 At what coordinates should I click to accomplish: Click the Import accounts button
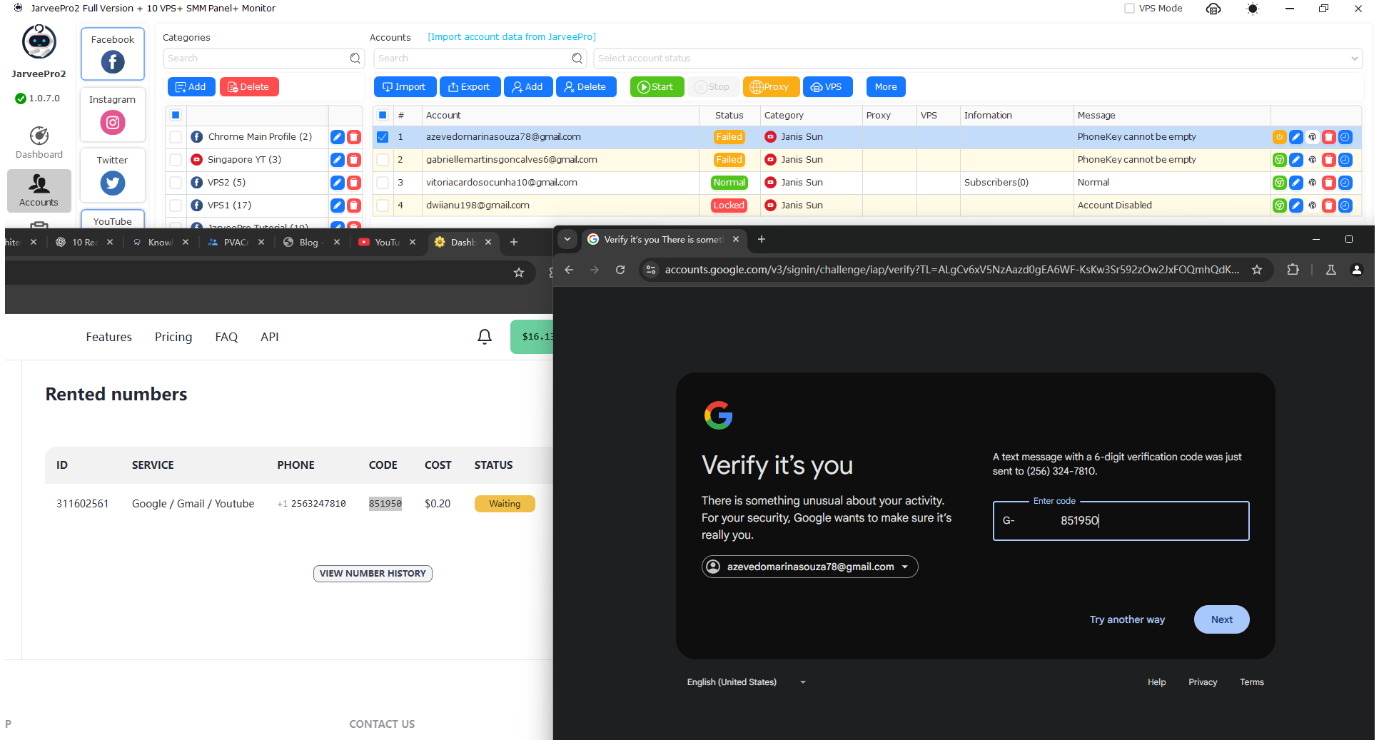[x=405, y=87]
